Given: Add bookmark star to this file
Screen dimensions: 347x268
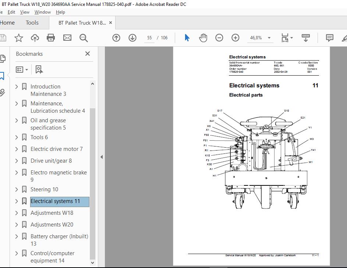Looking at the screenshot, I should (19, 38).
